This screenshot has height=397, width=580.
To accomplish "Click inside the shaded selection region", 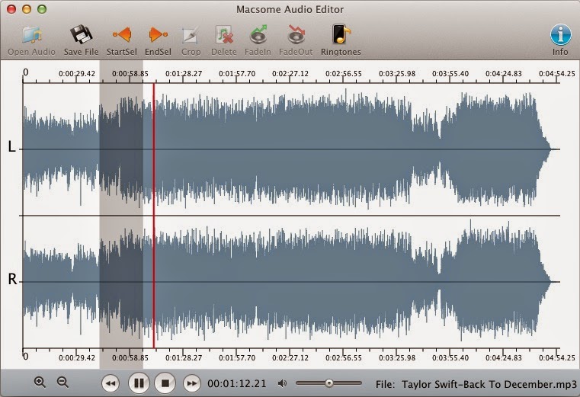I will 121,216.
